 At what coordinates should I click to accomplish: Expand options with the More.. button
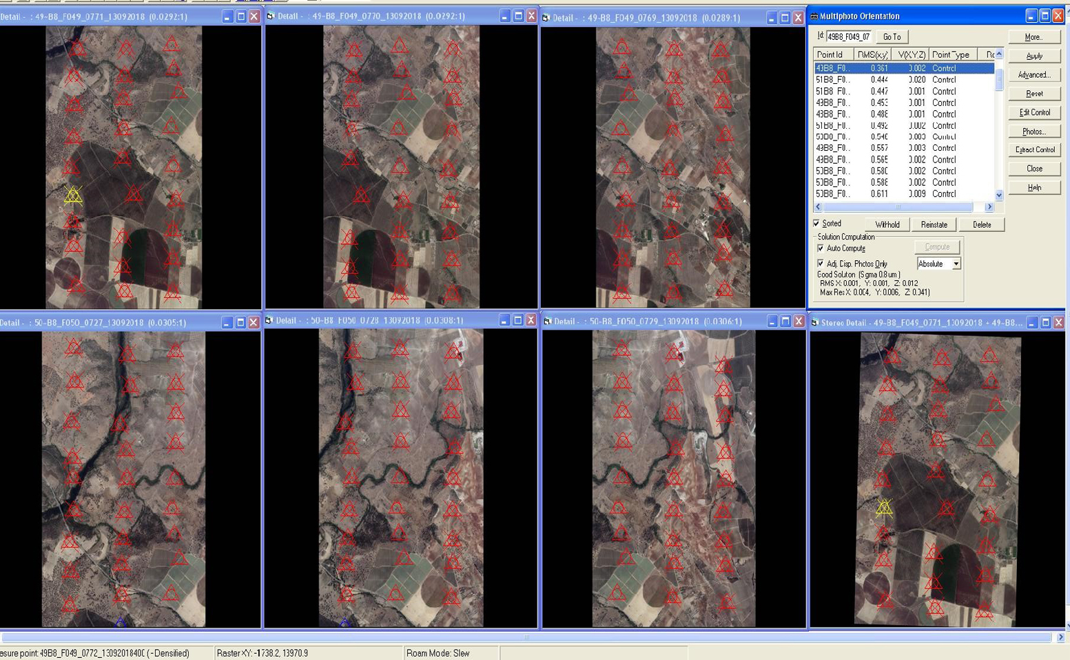[1033, 37]
